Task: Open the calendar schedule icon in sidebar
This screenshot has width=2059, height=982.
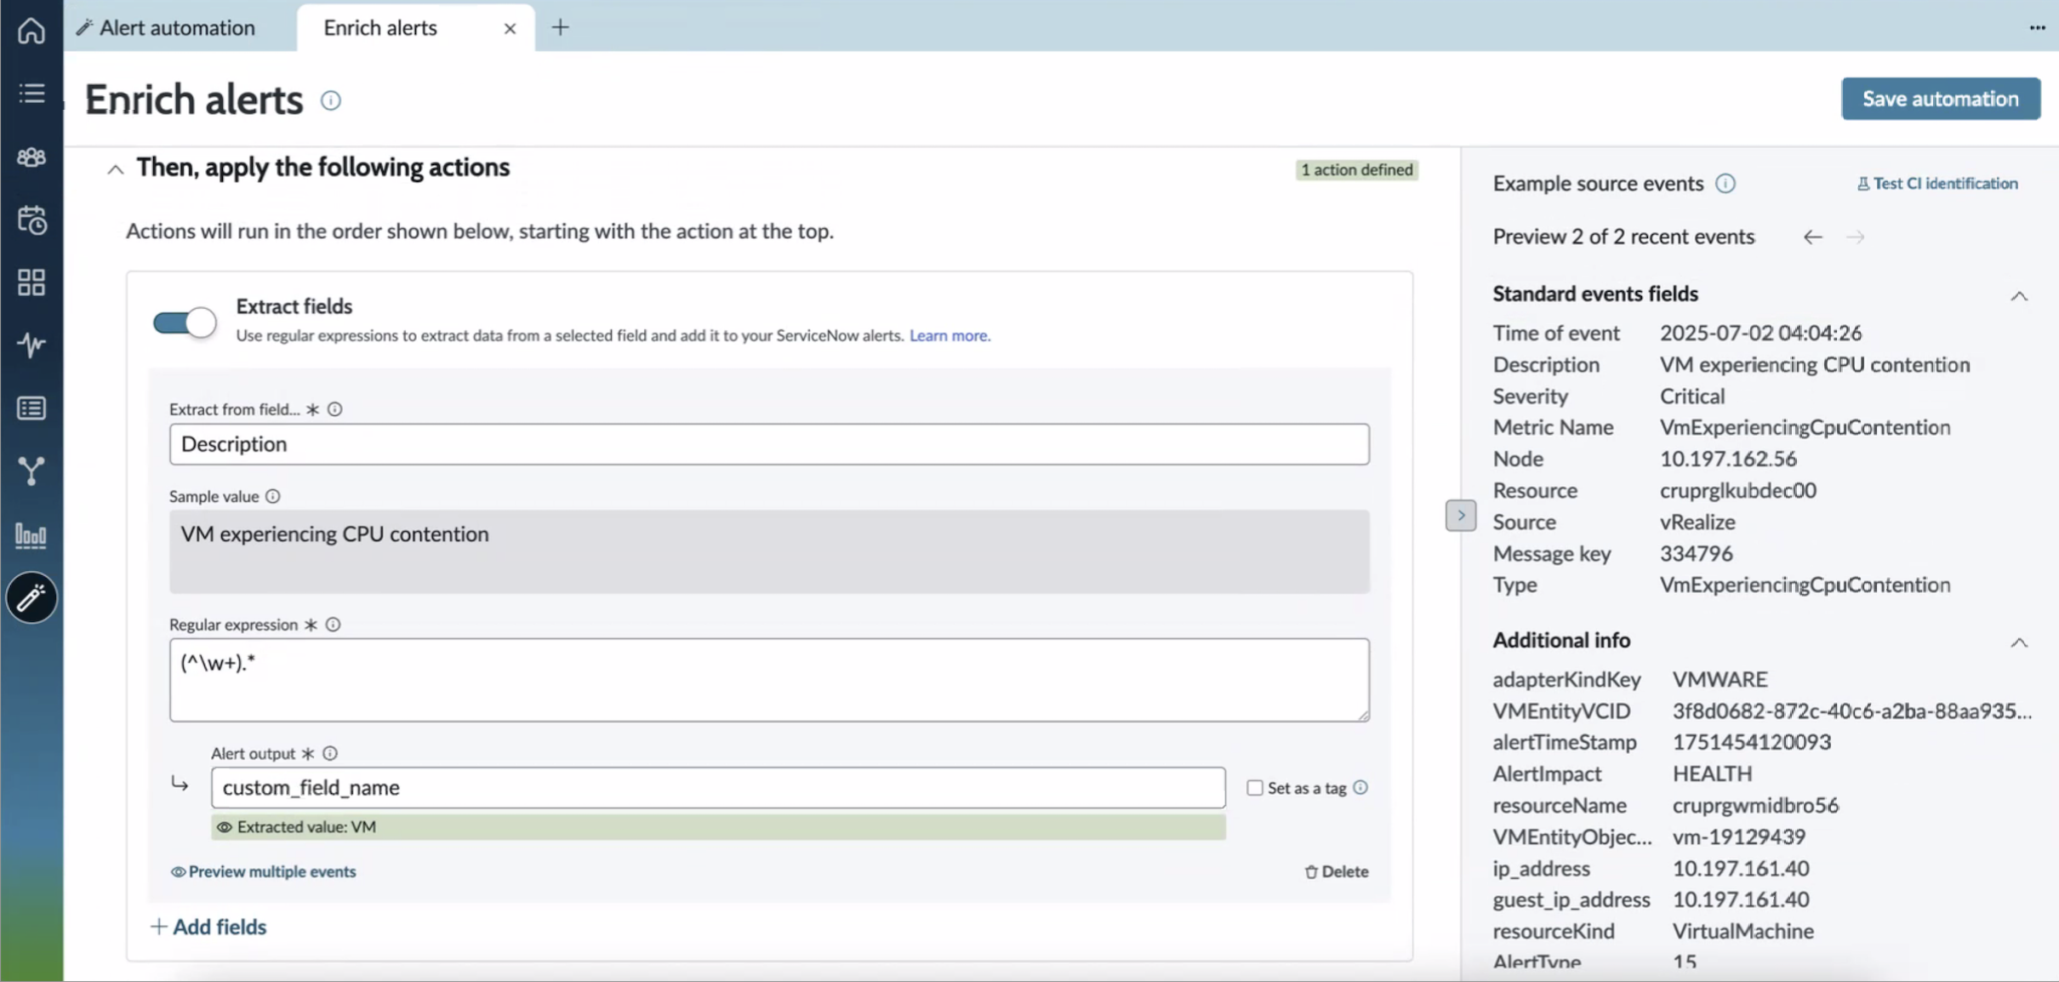Action: [31, 220]
